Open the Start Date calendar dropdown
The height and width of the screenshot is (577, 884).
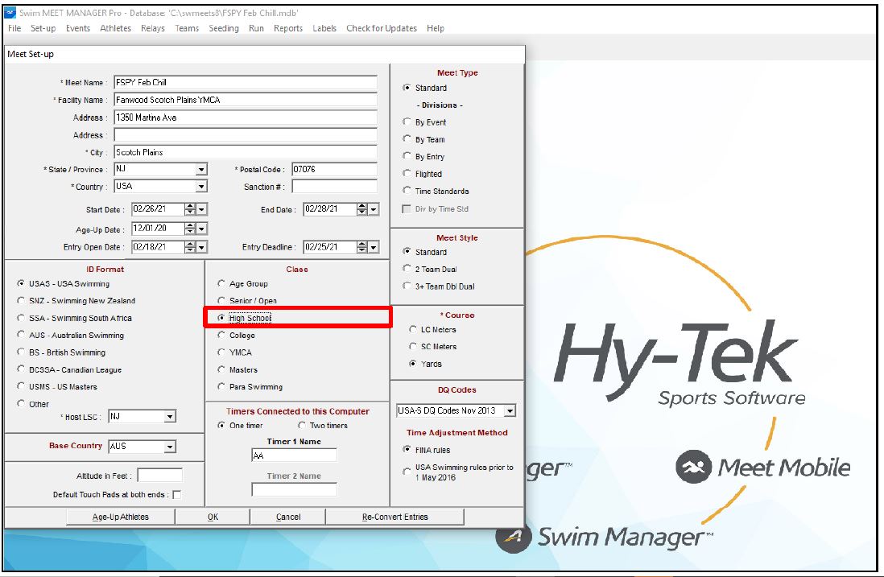202,209
